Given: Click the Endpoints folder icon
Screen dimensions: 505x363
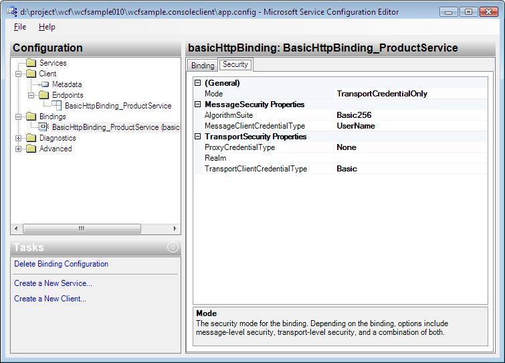Looking at the screenshot, I should [44, 95].
